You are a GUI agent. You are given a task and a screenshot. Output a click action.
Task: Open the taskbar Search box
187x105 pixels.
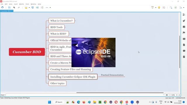click(59, 102)
